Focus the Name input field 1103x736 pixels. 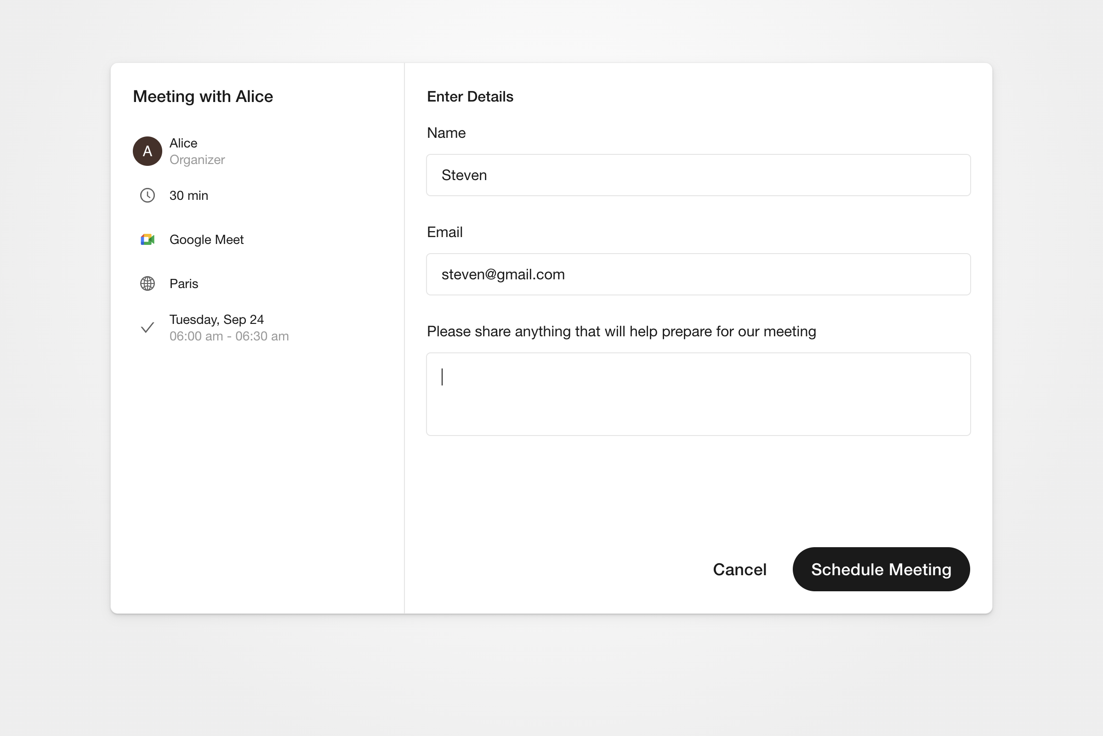coord(698,175)
